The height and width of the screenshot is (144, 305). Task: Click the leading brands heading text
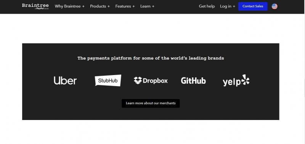(x=151, y=58)
